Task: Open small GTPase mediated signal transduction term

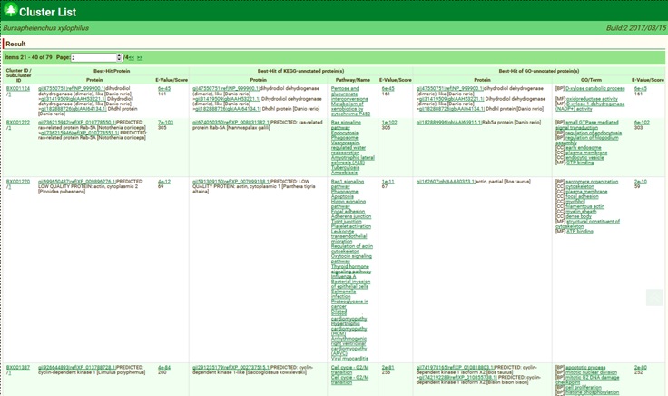Action: click(588, 125)
